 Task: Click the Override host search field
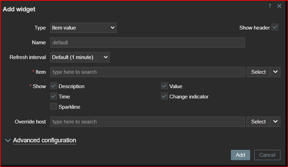coord(148,122)
